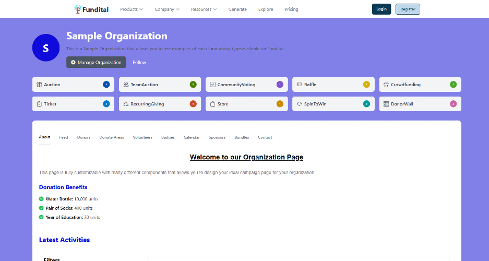Click the green Crowdfunding count badge
Viewport: 489px width, 261px height.
(453, 84)
